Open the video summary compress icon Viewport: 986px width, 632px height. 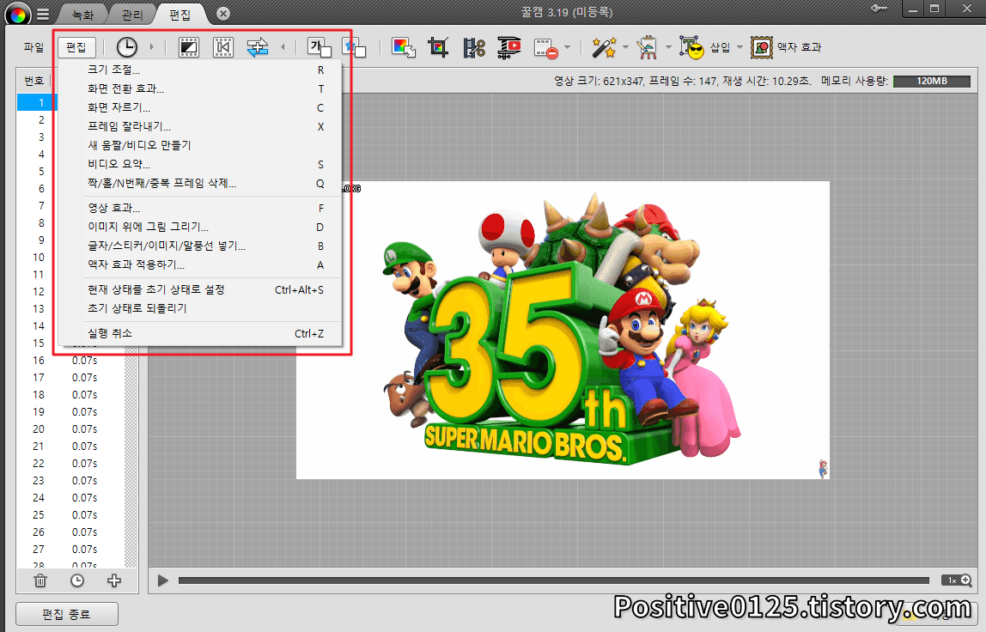(508, 47)
